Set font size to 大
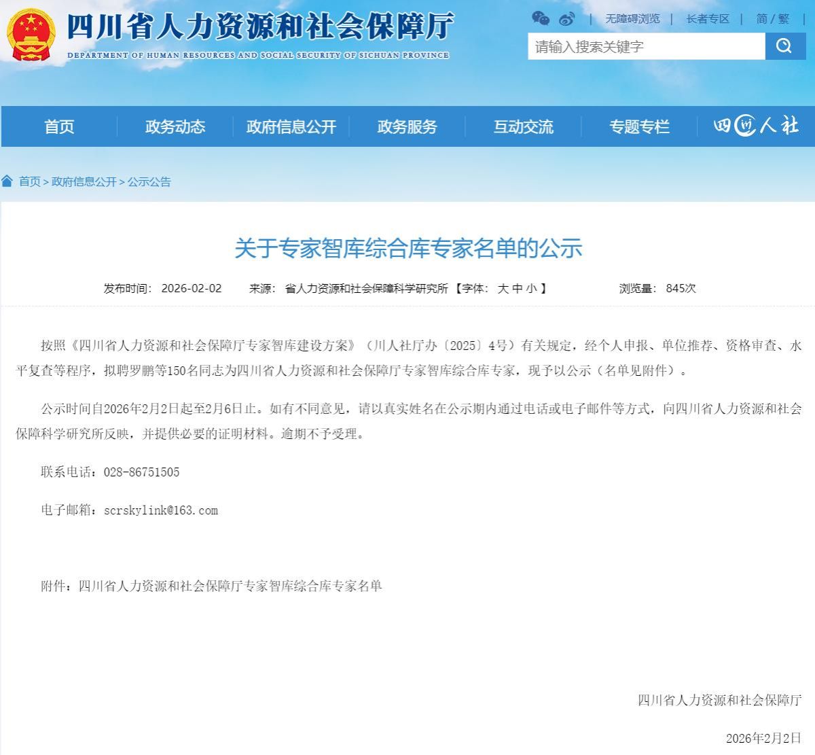This screenshot has height=755, width=815. click(503, 288)
